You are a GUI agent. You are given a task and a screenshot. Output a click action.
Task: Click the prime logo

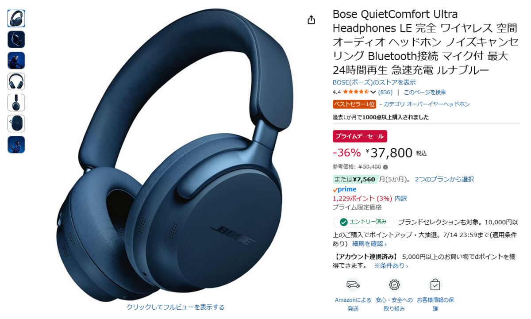(x=344, y=190)
